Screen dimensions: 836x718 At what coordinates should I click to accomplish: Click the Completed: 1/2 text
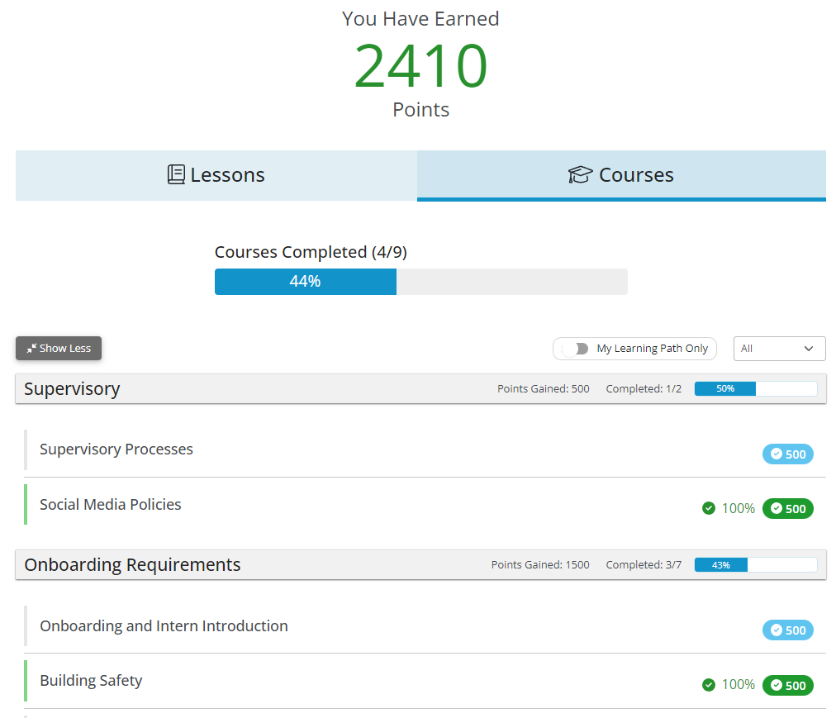(x=644, y=389)
